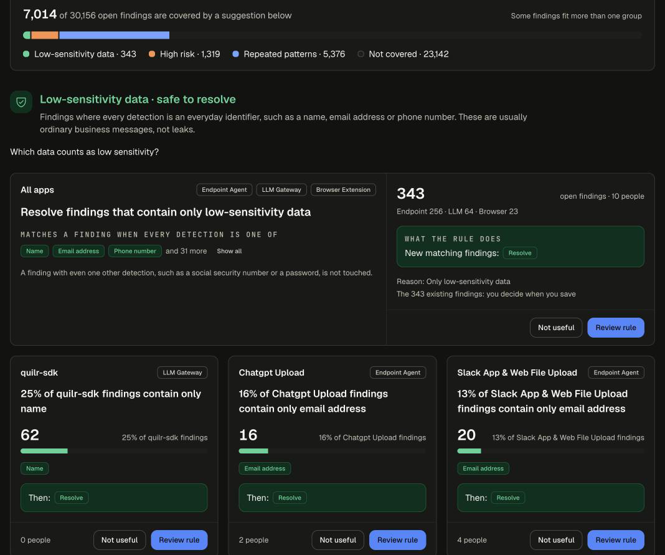Select the 'Phone number' chip
The width and height of the screenshot is (665, 555).
135,251
